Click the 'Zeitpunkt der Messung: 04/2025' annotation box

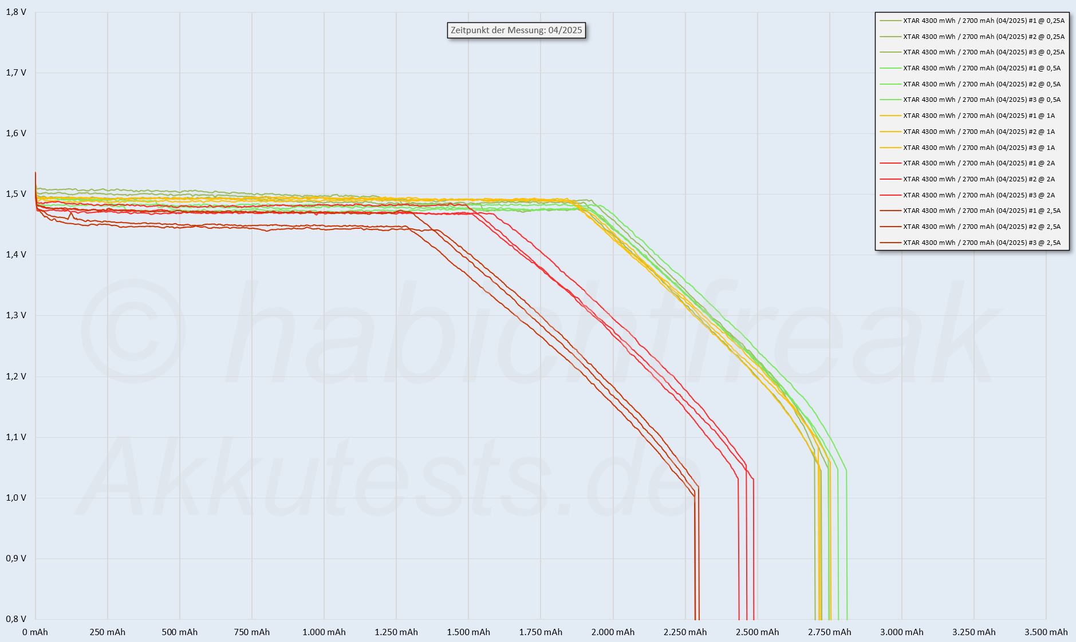coord(517,30)
